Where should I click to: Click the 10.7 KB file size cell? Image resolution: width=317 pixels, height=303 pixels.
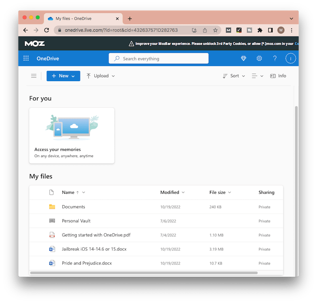(216, 263)
